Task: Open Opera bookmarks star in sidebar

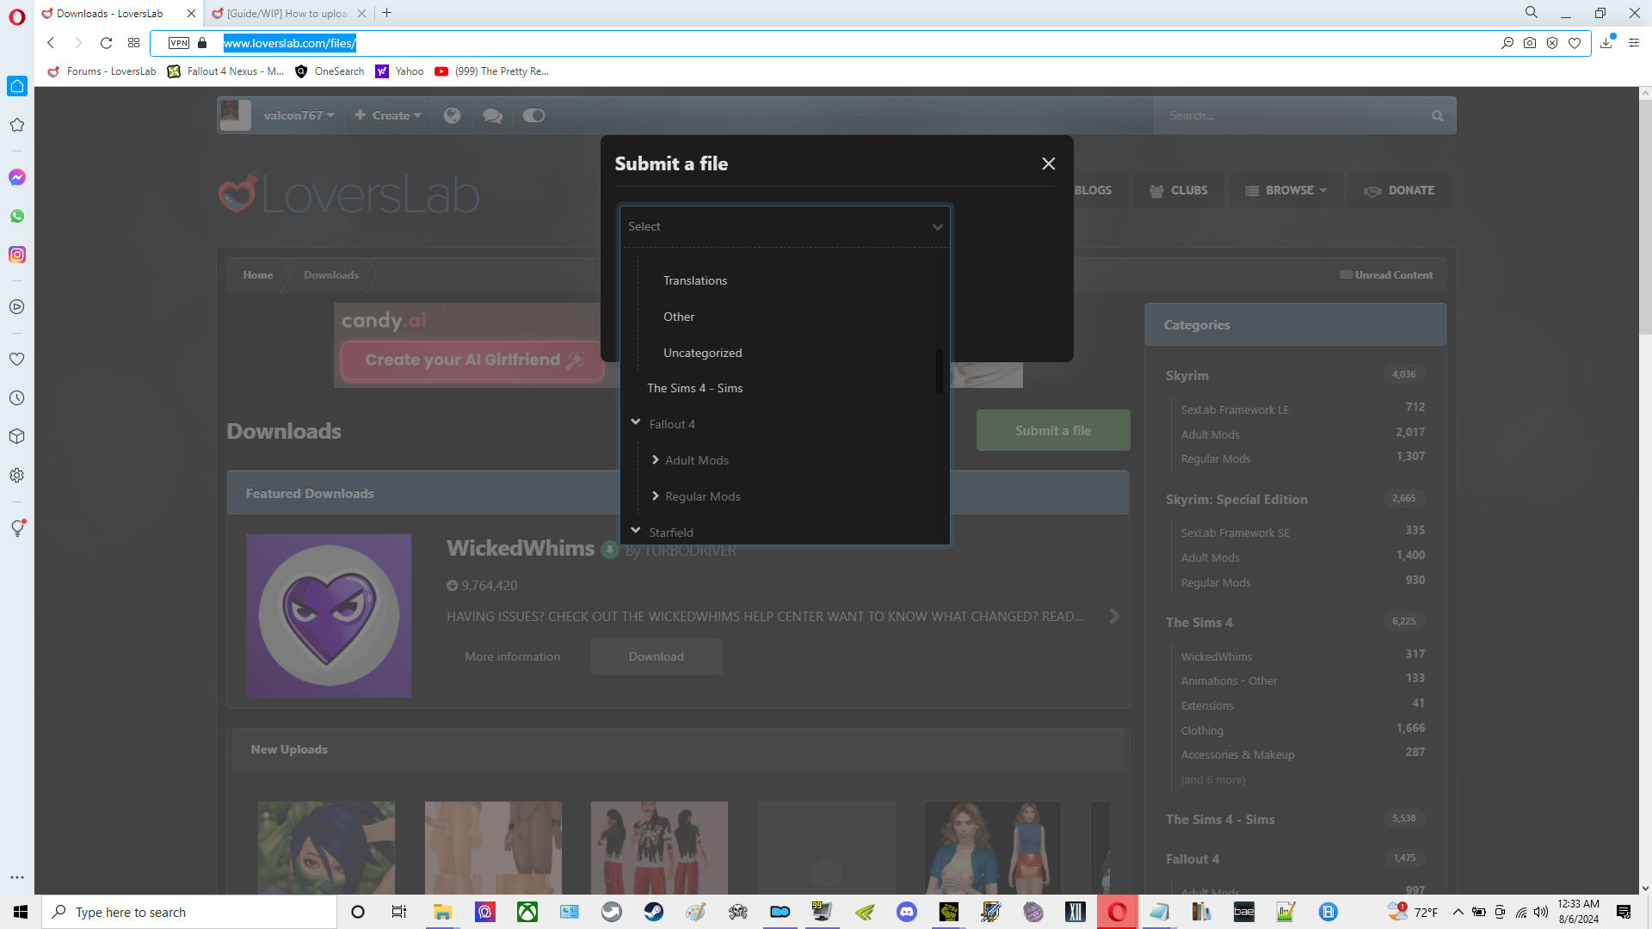Action: (17, 125)
